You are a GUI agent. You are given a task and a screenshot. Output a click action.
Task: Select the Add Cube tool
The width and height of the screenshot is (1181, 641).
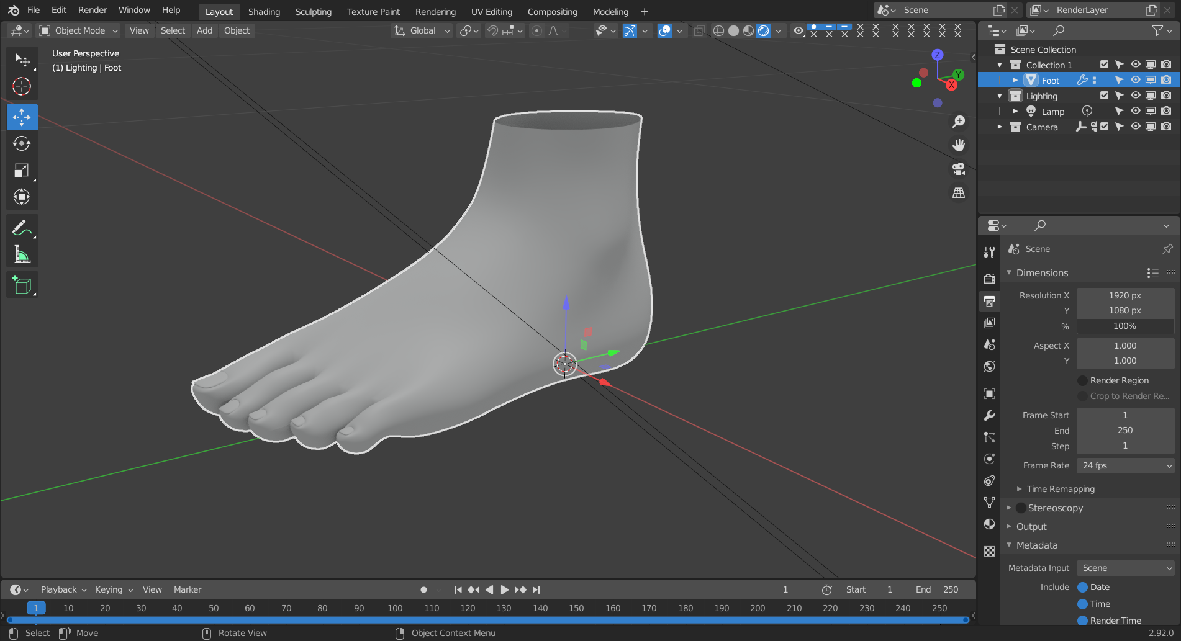coord(22,285)
